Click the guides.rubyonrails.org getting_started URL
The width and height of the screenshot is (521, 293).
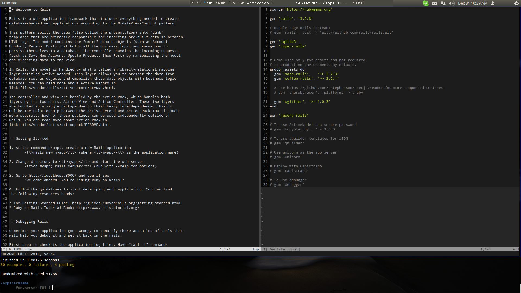pos(126,203)
